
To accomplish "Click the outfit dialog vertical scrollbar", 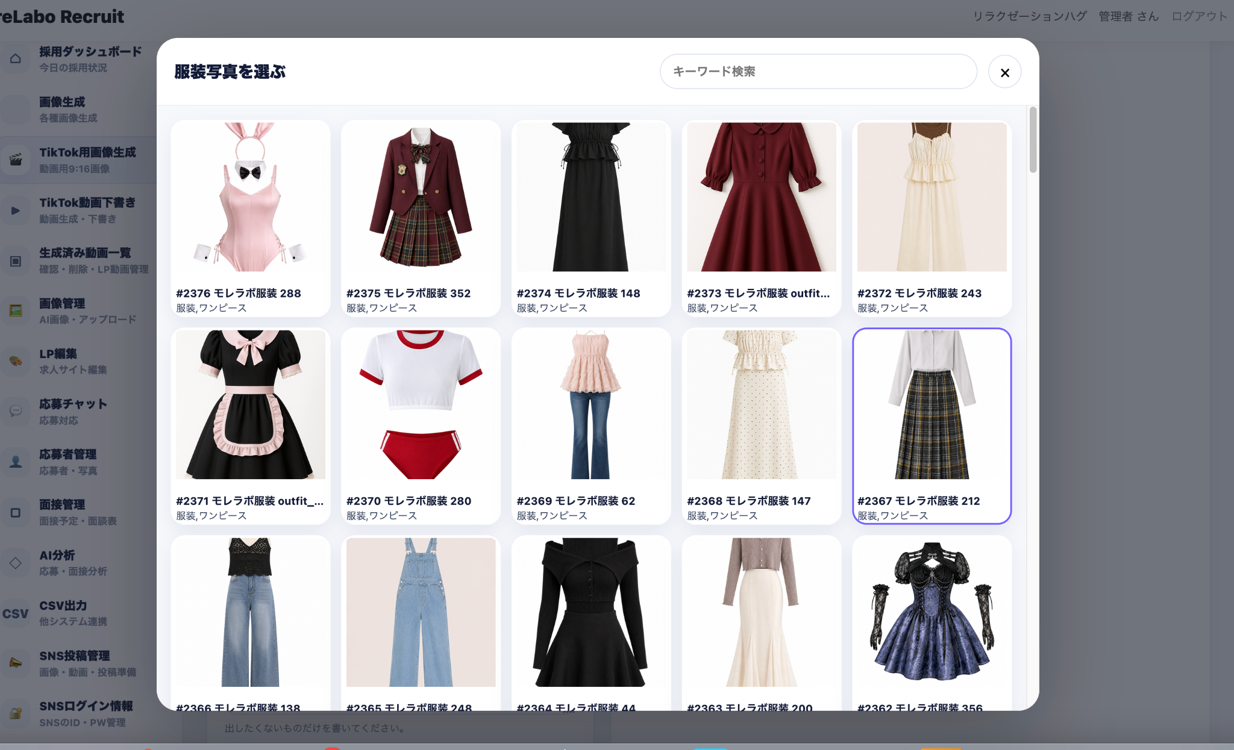I will (1033, 140).
